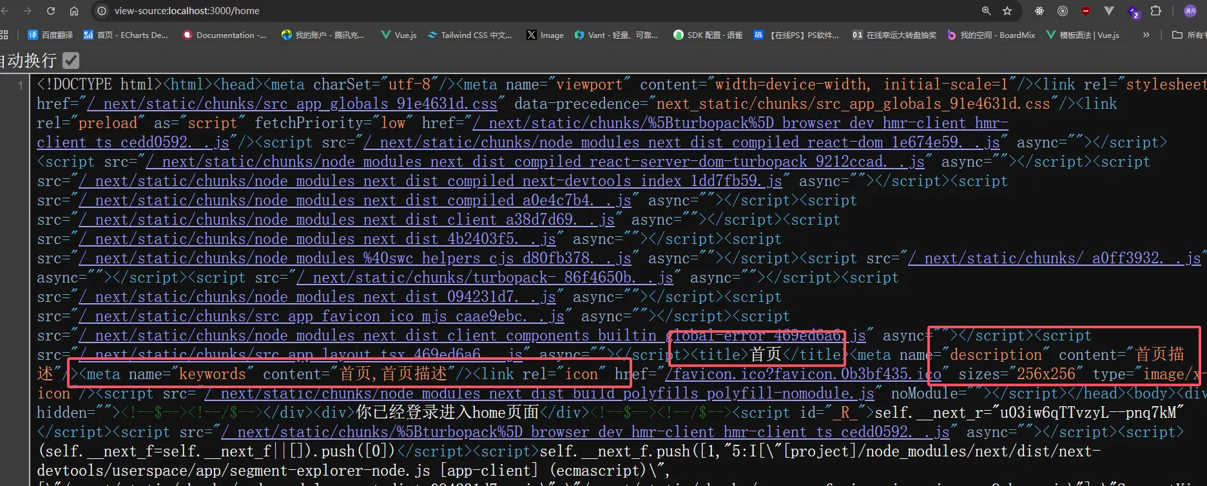Open the polyfill-nomodule.js script link
The image size is (1207, 486).
click(x=539, y=393)
